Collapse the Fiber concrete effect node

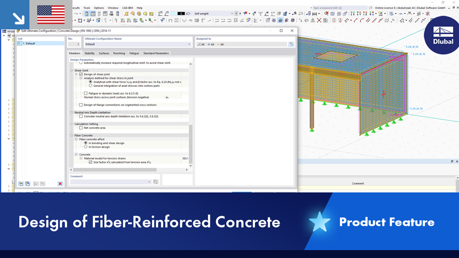tap(76, 139)
